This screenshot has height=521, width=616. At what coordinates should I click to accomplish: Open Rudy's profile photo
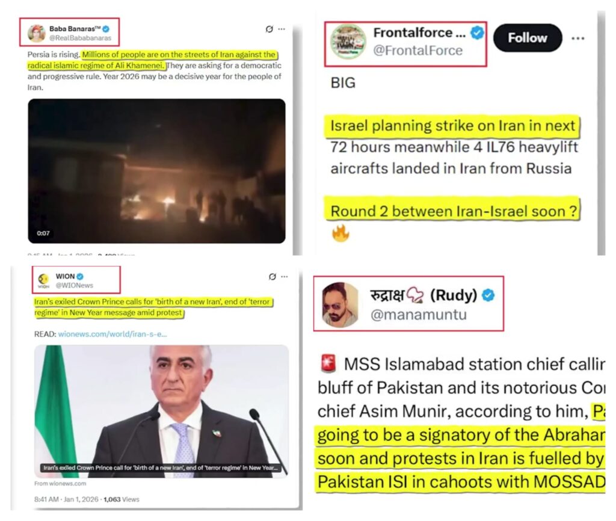click(340, 304)
